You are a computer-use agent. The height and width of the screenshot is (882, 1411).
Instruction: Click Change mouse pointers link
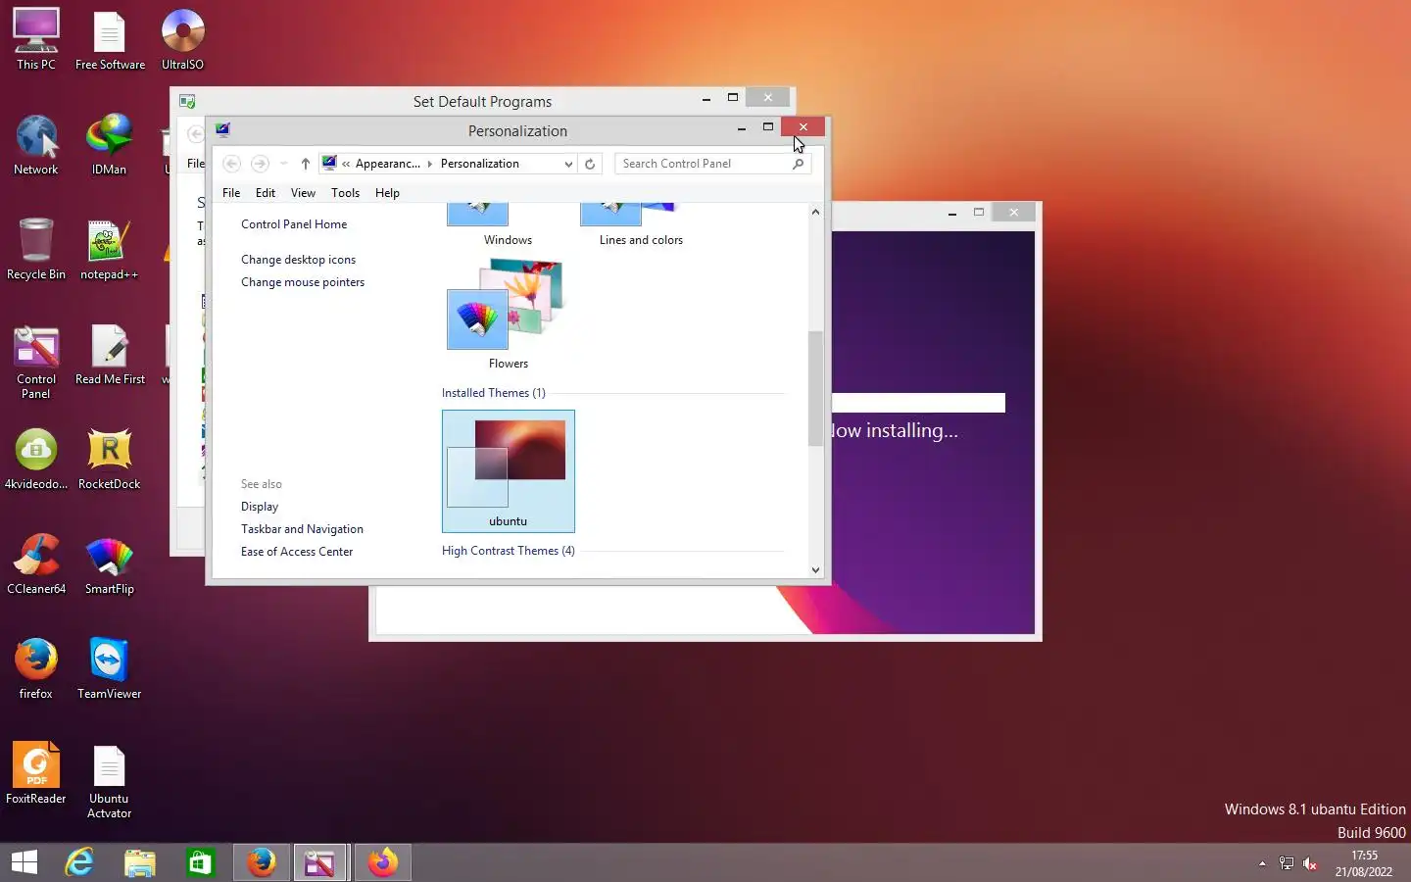(303, 282)
